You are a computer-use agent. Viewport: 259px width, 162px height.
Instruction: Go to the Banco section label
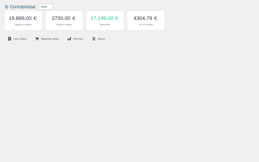(x=101, y=39)
